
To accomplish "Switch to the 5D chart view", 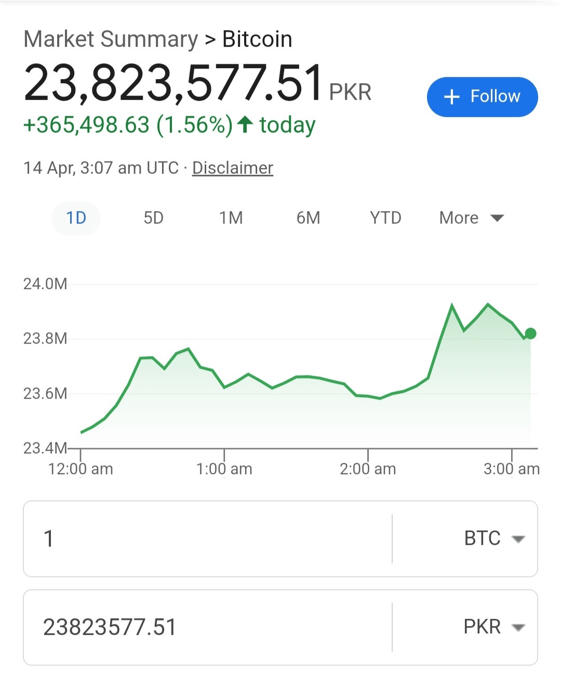I will (x=153, y=218).
